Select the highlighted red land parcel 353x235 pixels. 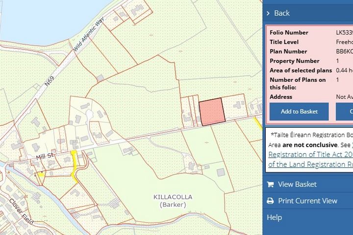(x=212, y=112)
